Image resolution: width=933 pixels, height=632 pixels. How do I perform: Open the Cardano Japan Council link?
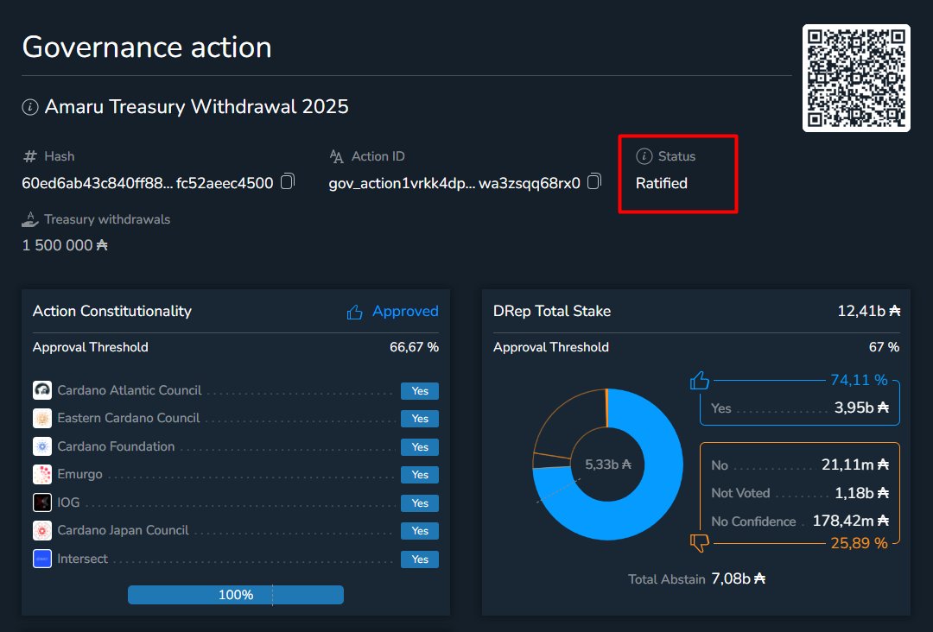click(124, 530)
